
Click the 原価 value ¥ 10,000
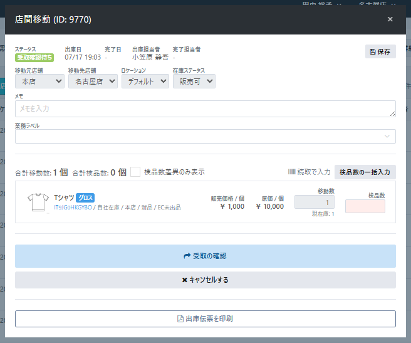pyautogui.click(x=269, y=206)
